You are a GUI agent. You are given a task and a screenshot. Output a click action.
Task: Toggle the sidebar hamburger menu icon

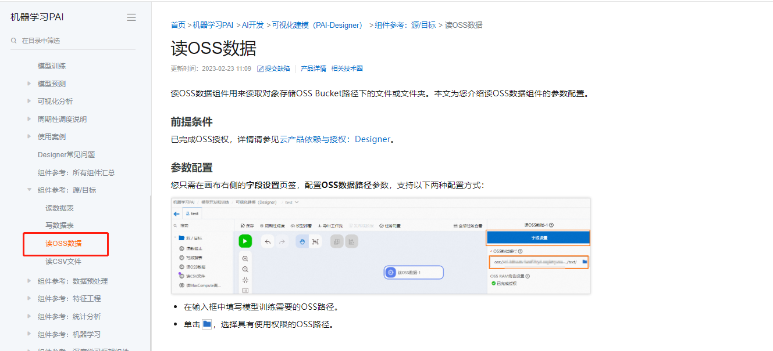click(x=131, y=17)
